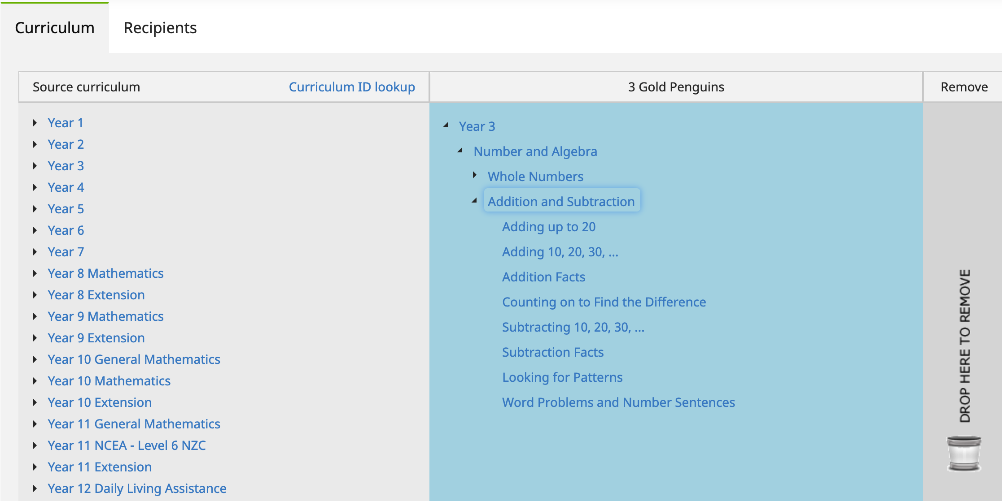
Task: Select the Year 9 Extension item
Action: [x=96, y=338]
